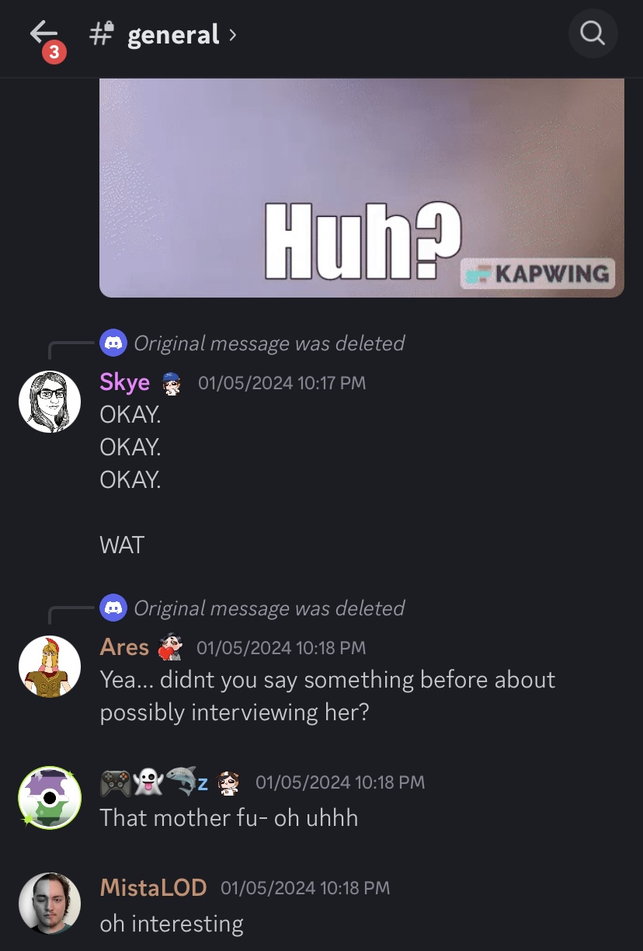
Task: Open MistaLOD's profile avatar
Action: point(50,904)
